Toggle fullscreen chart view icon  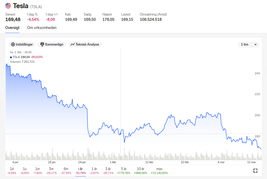(255, 171)
